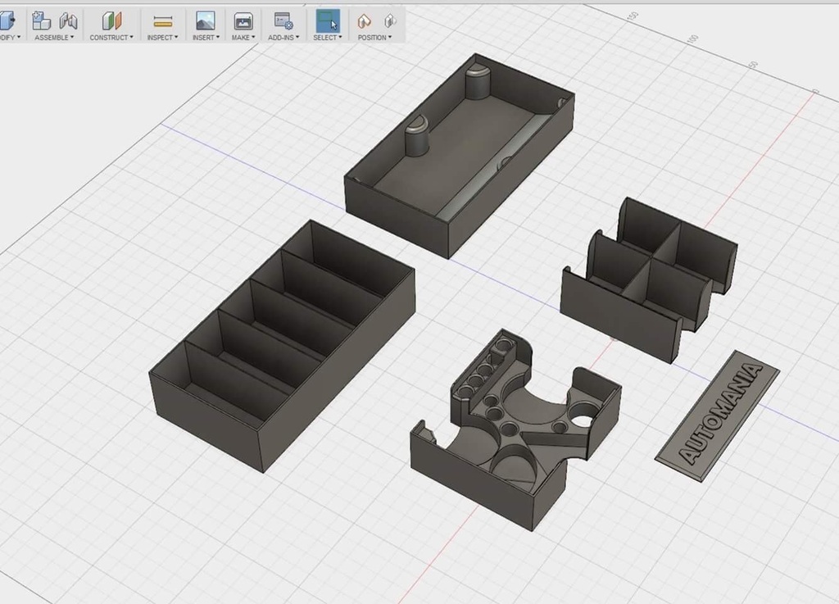
Task: Open the SELECT dropdown menu
Action: (328, 38)
